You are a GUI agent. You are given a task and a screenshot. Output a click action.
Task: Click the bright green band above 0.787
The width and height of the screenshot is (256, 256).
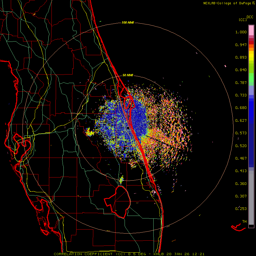(x=251, y=78)
